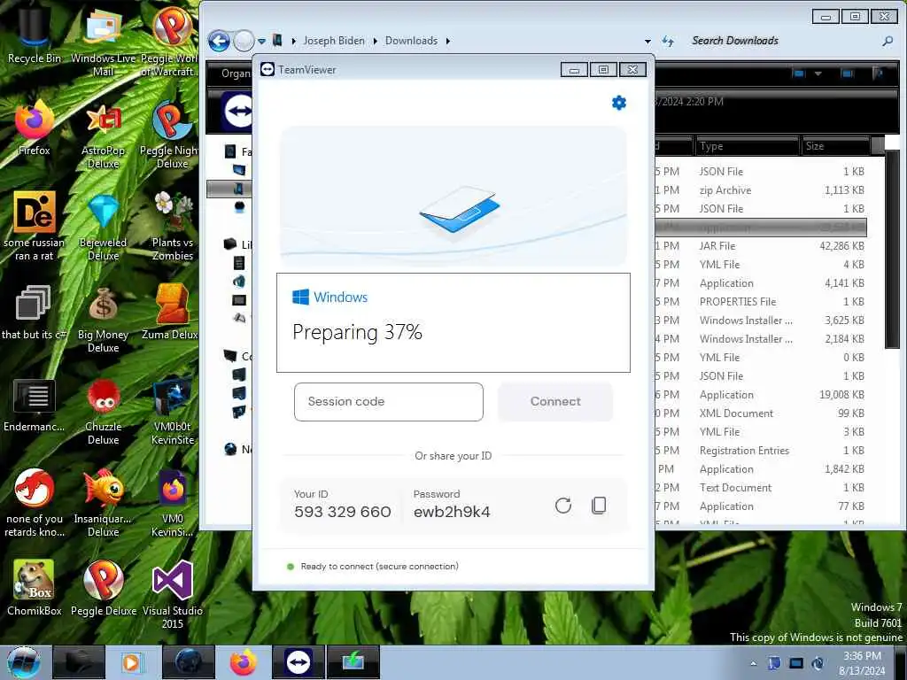
Task: Open ChomikBox desktop icon
Action: click(x=35, y=589)
